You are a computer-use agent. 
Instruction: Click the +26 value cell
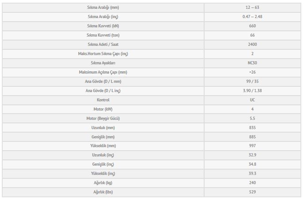tap(252, 72)
